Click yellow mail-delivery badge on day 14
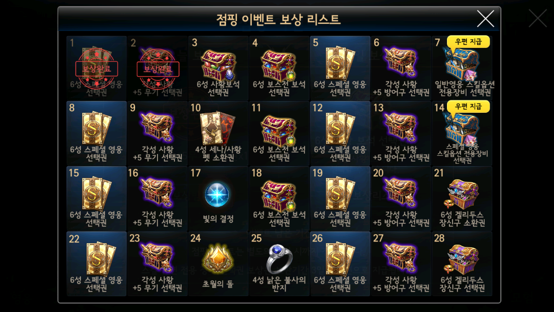554x312 pixels. click(x=468, y=107)
